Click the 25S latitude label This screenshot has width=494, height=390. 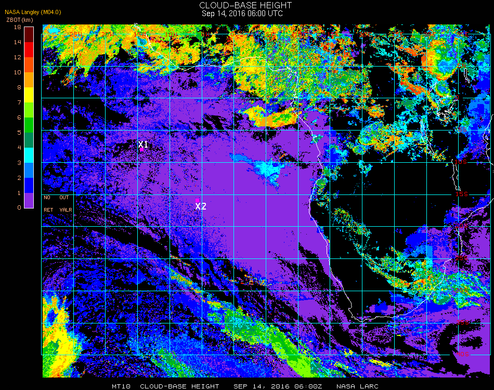pyautogui.click(x=462, y=258)
